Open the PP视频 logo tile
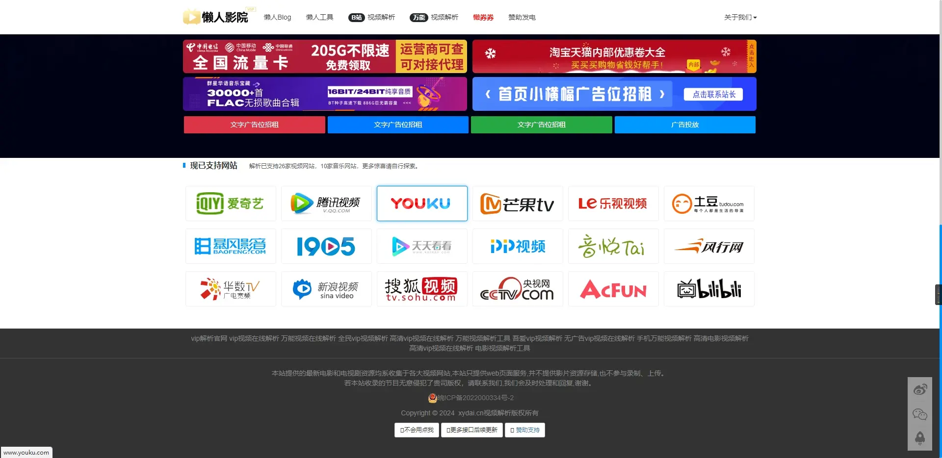Viewport: 942px width, 458px height. (518, 246)
